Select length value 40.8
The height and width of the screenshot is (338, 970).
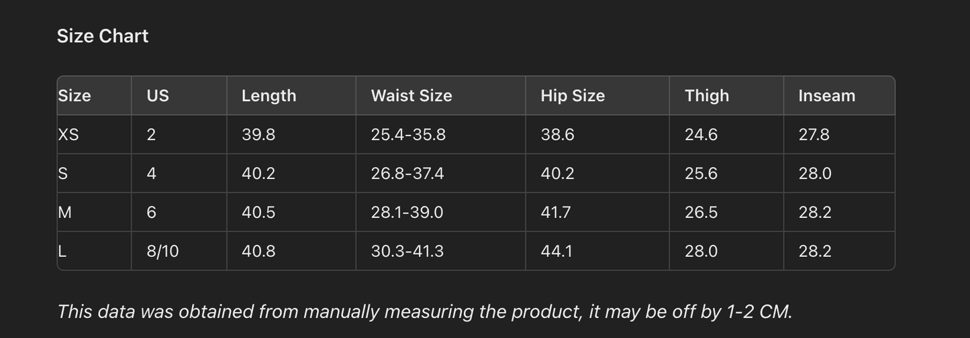click(258, 251)
